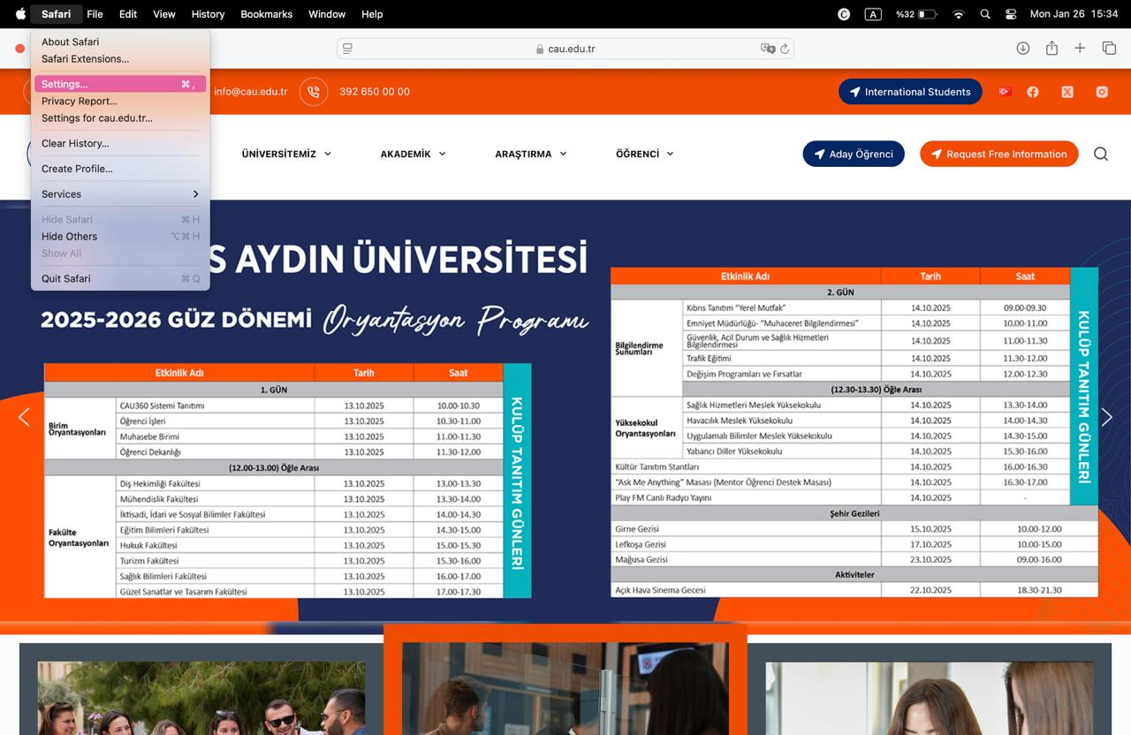Select Settings... from Safari menu
Image resolution: width=1131 pixels, height=735 pixels.
65,84
